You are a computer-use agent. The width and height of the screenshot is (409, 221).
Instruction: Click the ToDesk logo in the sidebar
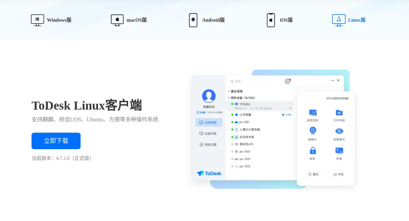209,173
